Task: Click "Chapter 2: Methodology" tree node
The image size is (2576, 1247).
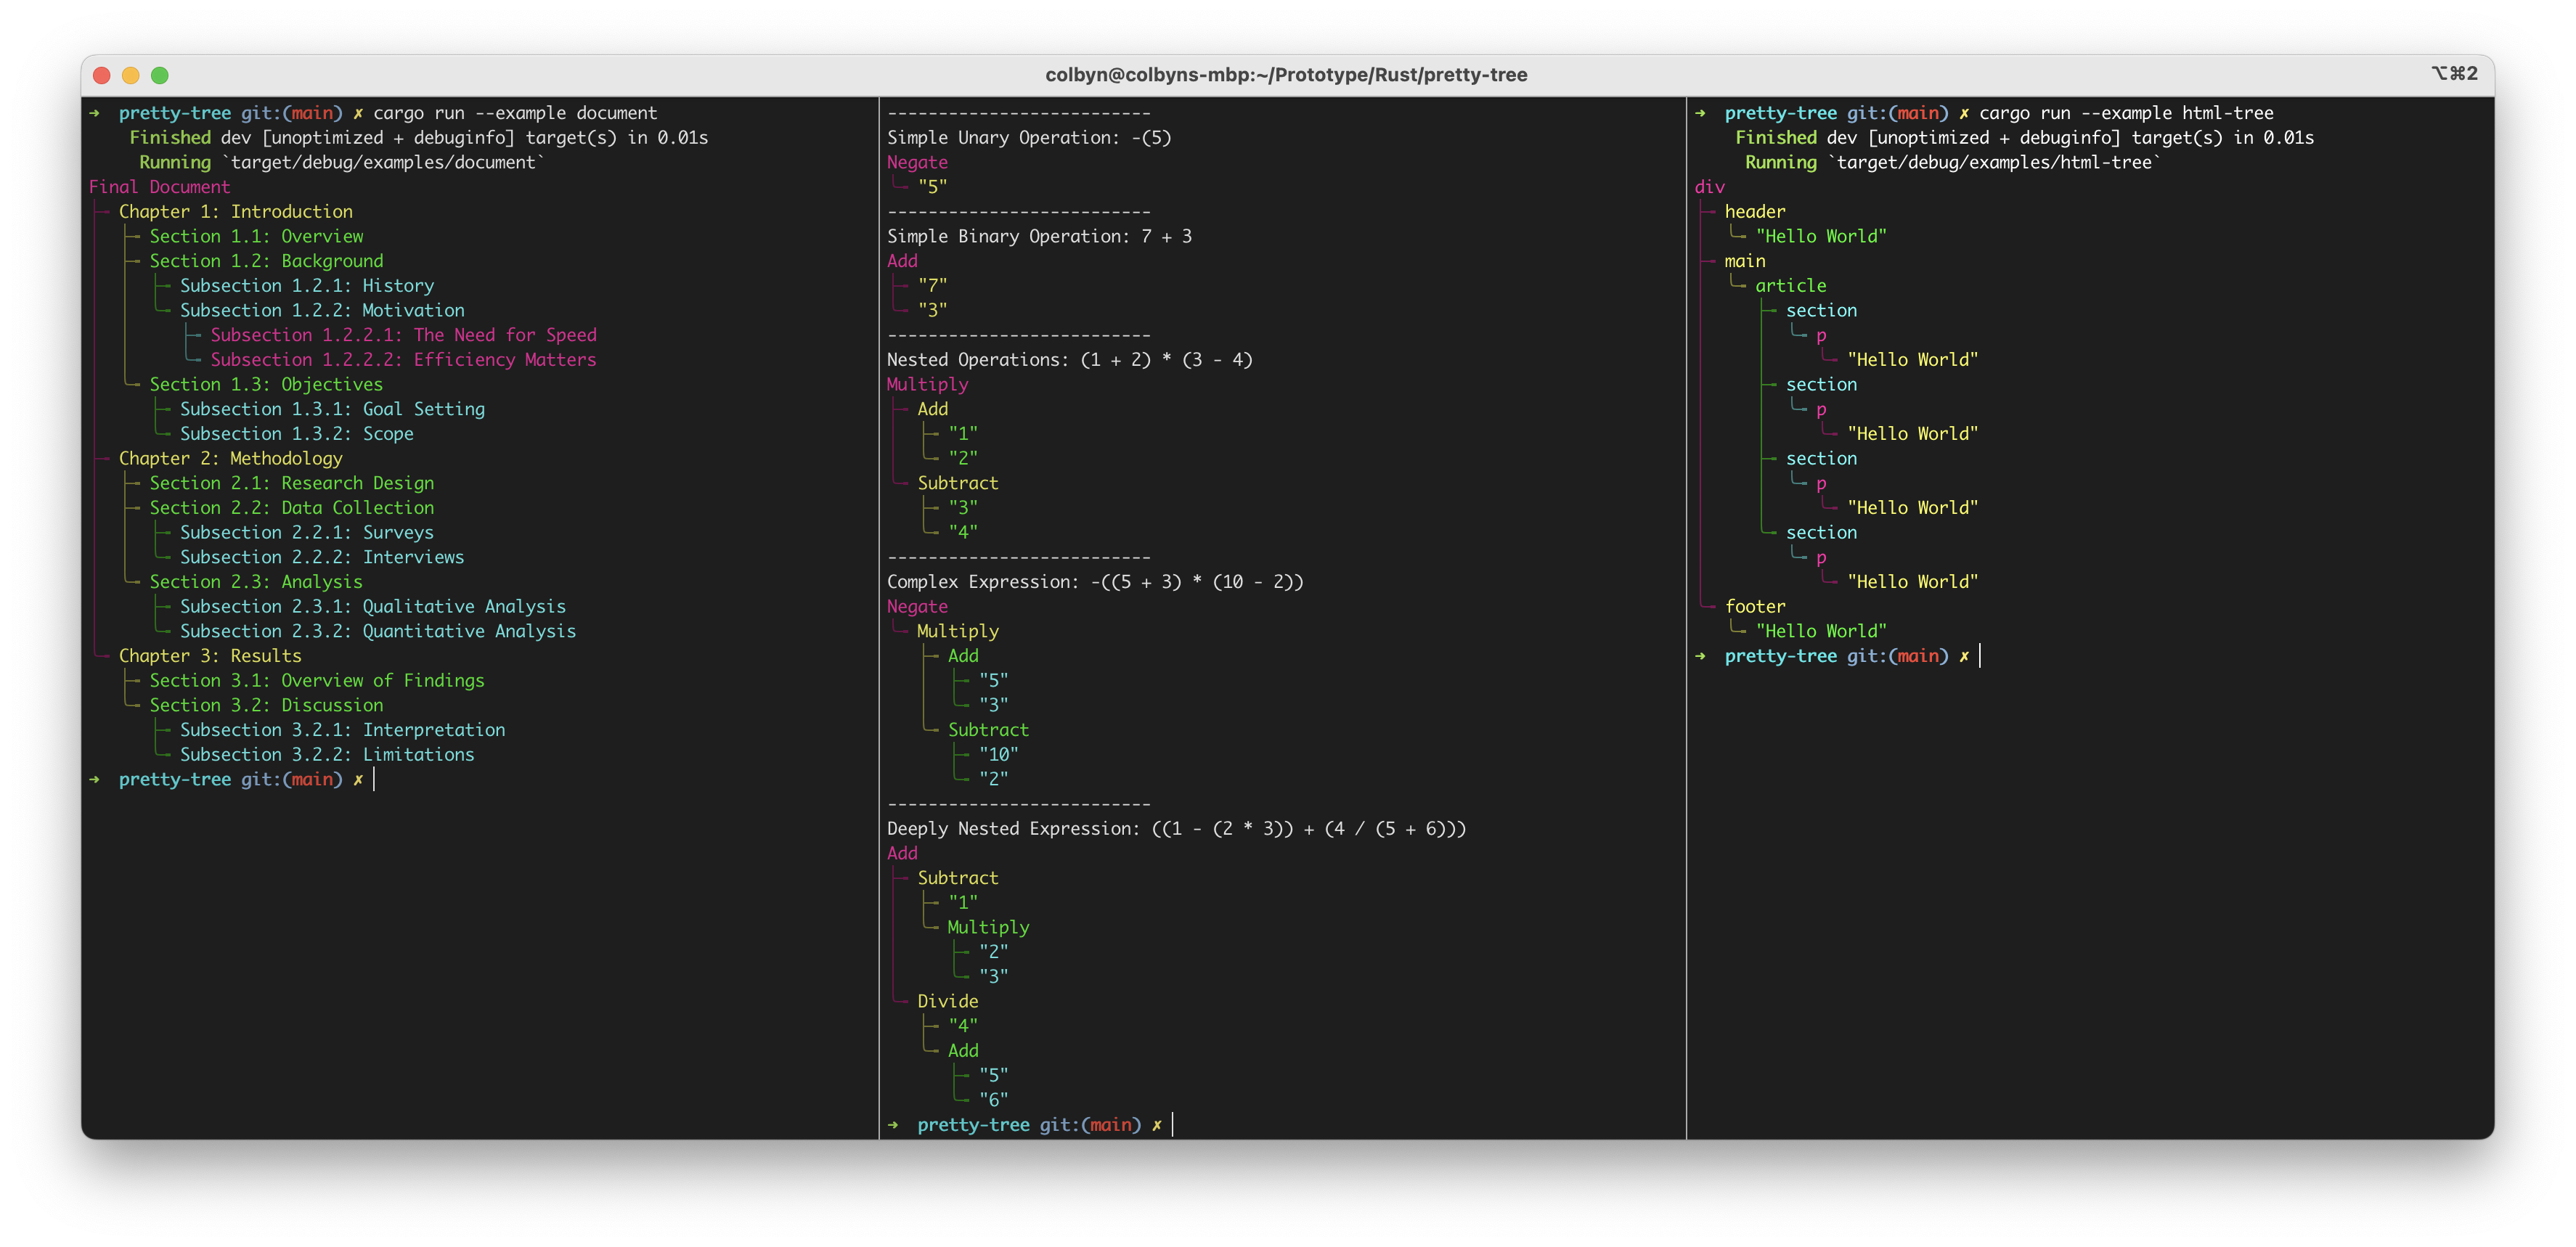Action: 230,459
